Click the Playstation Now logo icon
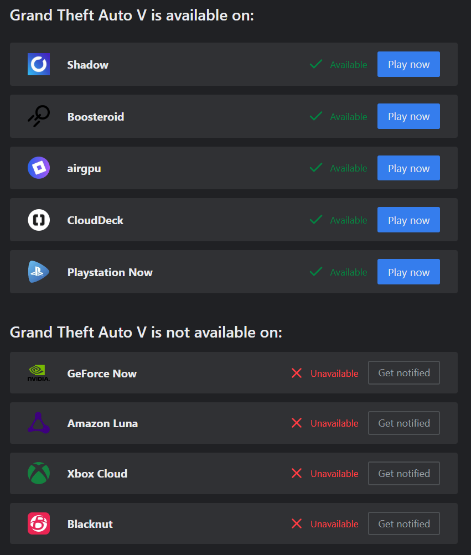 (39, 272)
